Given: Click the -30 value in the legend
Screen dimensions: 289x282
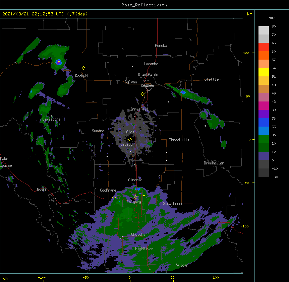Looking at the screenshot, I should pyautogui.click(x=275, y=177).
